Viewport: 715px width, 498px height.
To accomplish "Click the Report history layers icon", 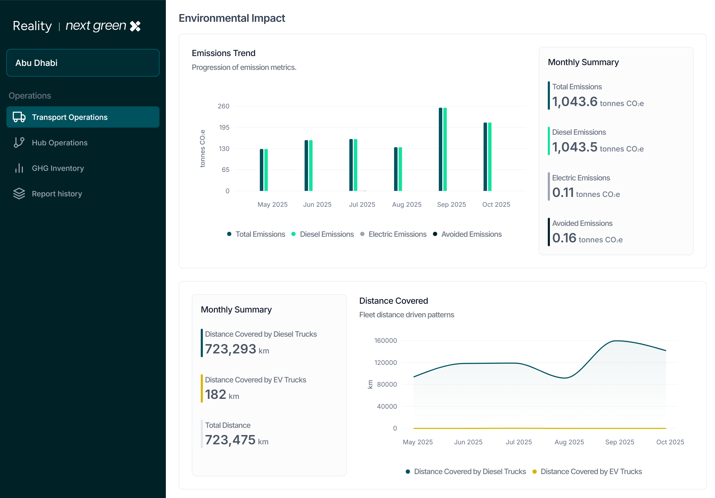I will (x=19, y=194).
